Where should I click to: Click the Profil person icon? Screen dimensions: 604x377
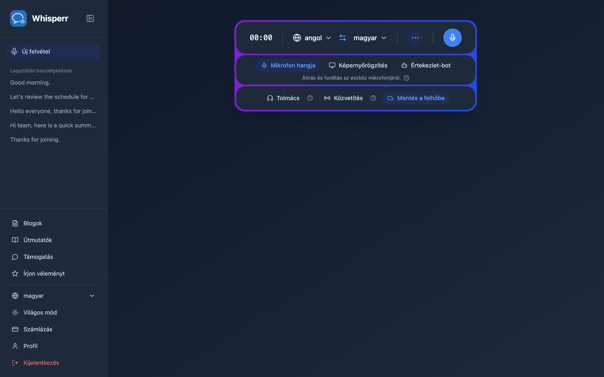(15, 346)
